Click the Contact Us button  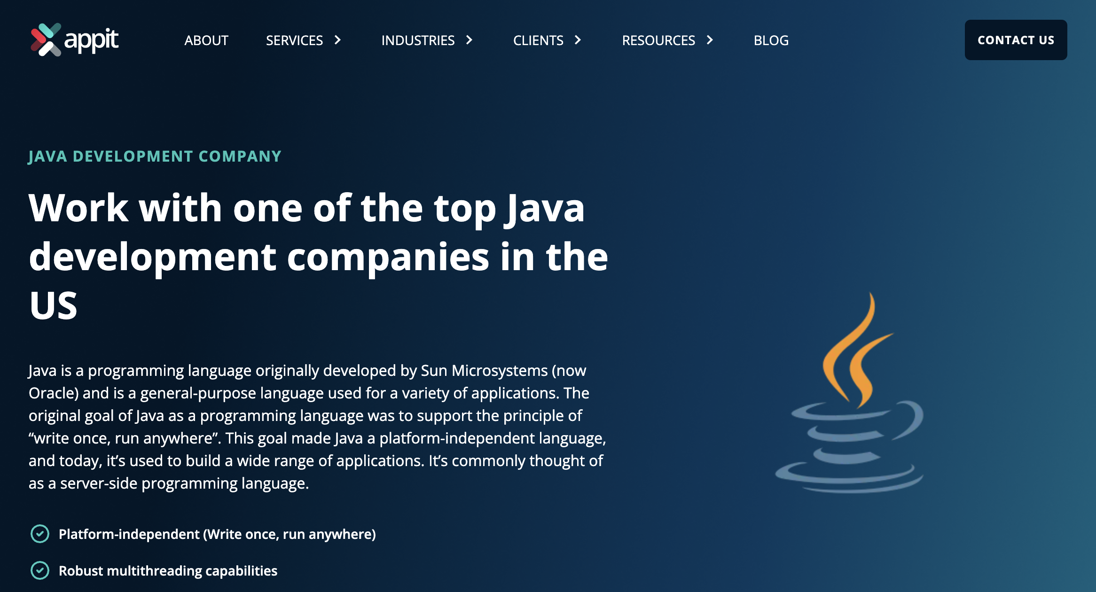click(x=1016, y=40)
